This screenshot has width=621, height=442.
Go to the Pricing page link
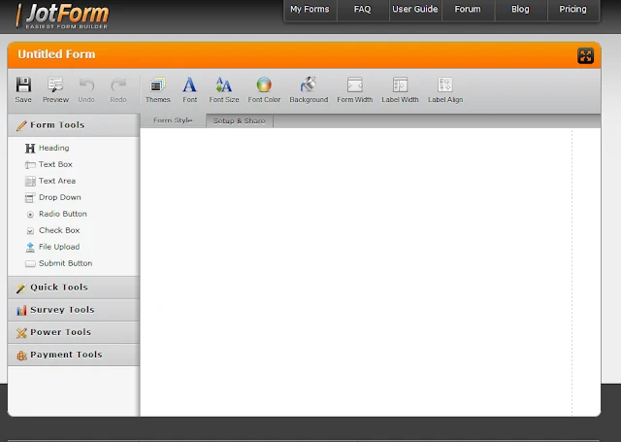click(572, 10)
